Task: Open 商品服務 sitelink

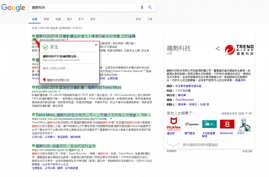Action: point(63,137)
